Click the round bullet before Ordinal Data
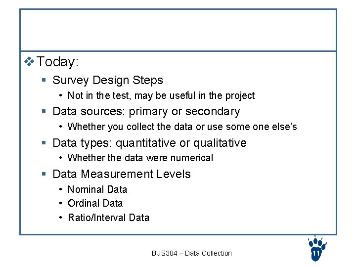This screenshot has width=356, height=267. pyautogui.click(x=60, y=203)
